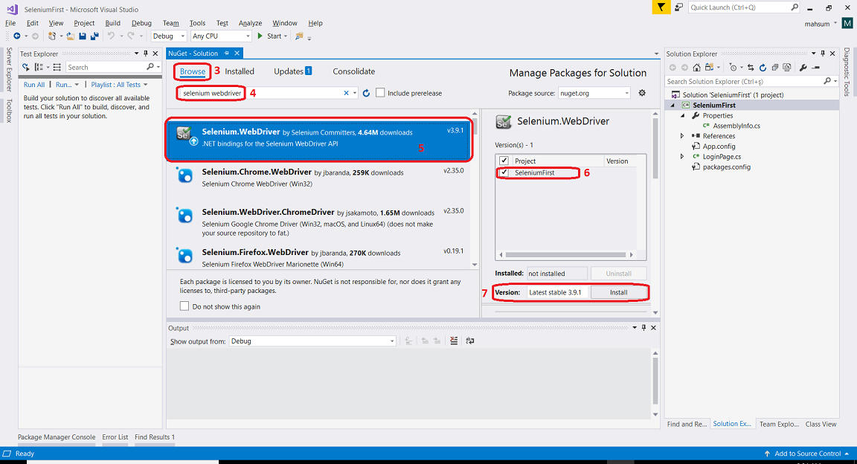Click the Show All Files icon
The image size is (857, 464).
787,68
